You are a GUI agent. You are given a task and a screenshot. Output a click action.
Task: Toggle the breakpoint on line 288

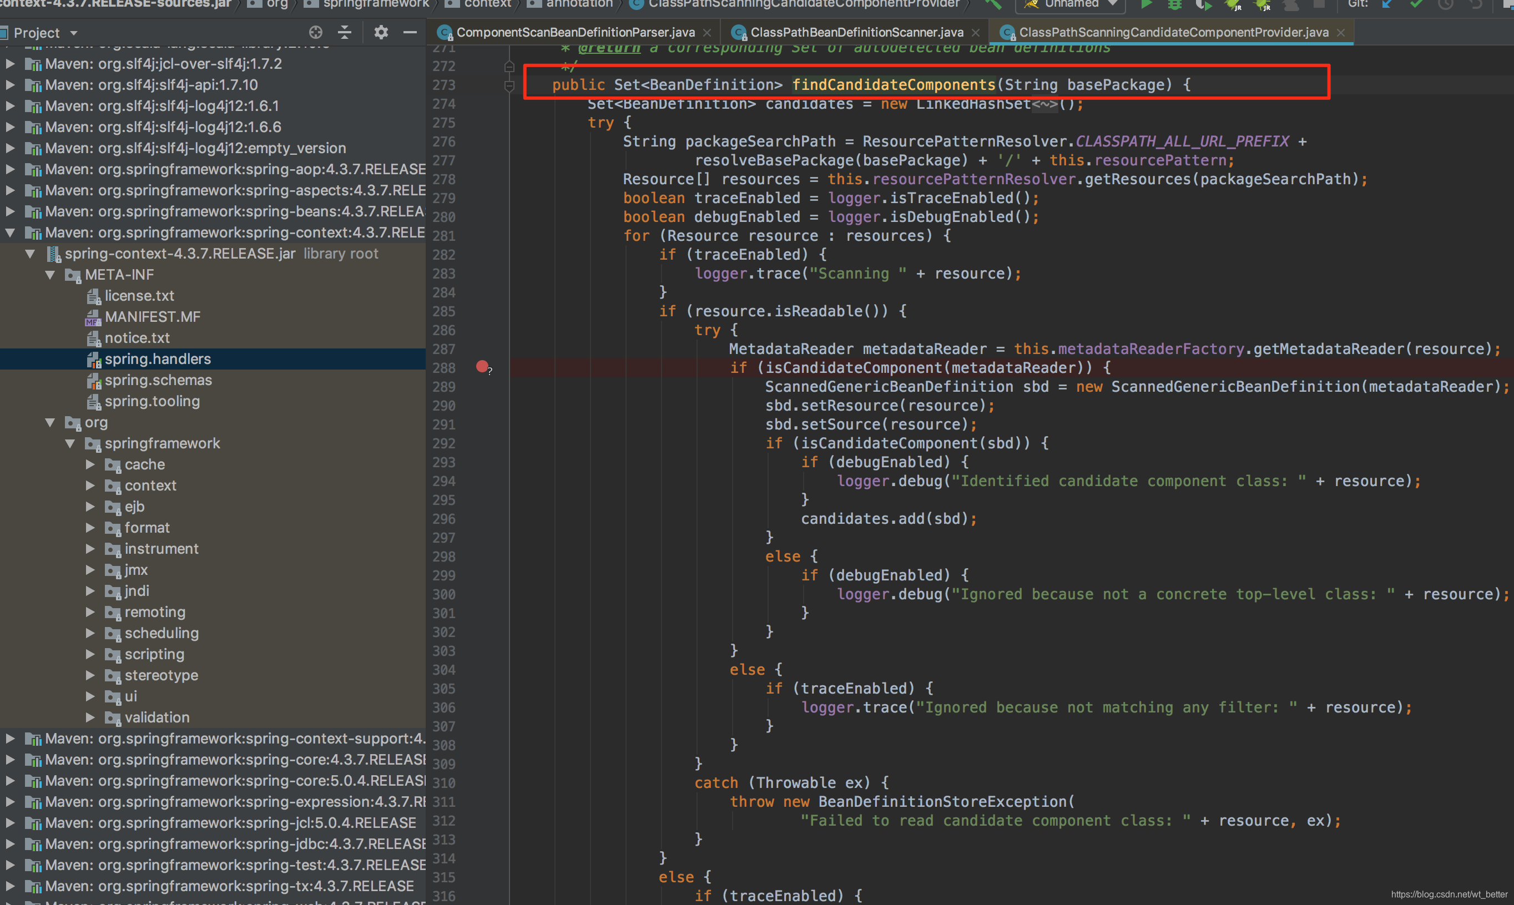click(482, 367)
